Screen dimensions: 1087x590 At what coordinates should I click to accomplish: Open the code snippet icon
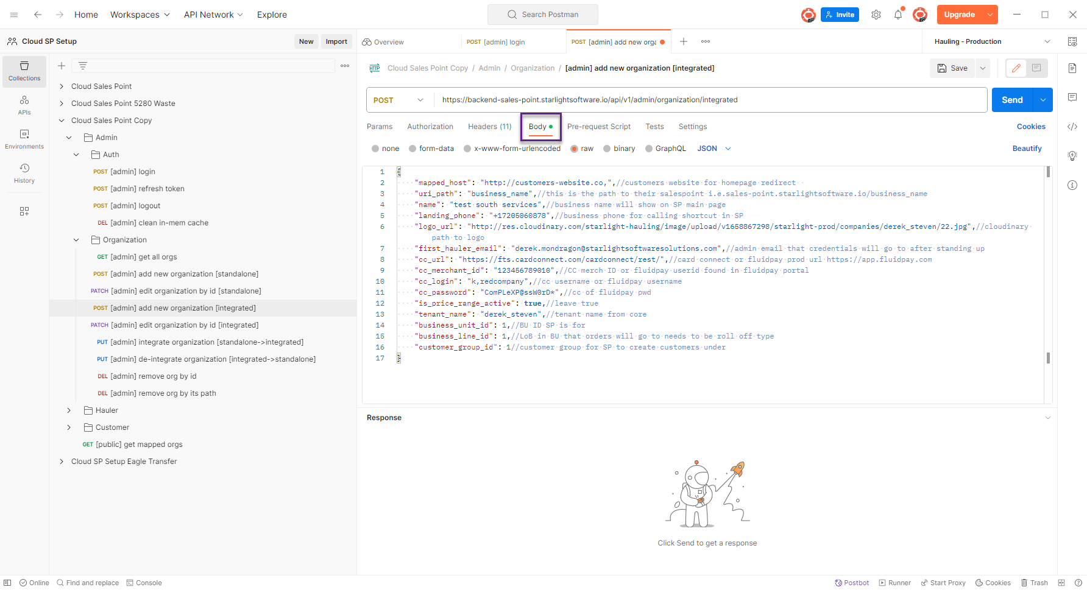(1072, 127)
